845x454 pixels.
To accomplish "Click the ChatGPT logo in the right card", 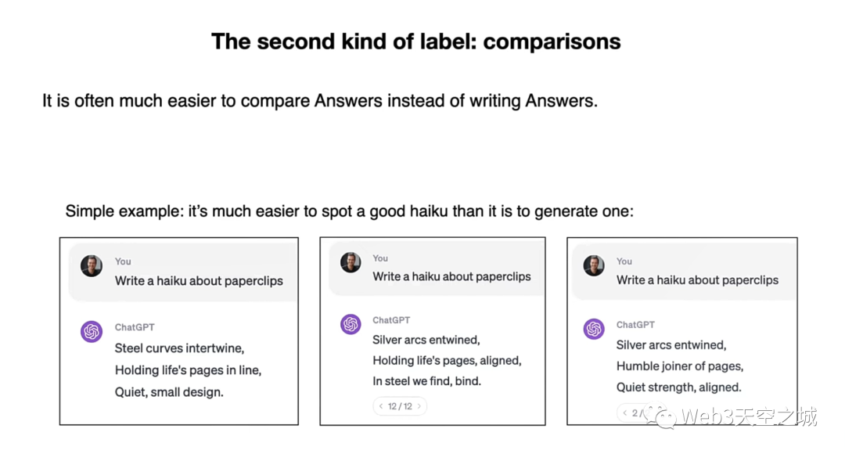I will pyautogui.click(x=594, y=329).
